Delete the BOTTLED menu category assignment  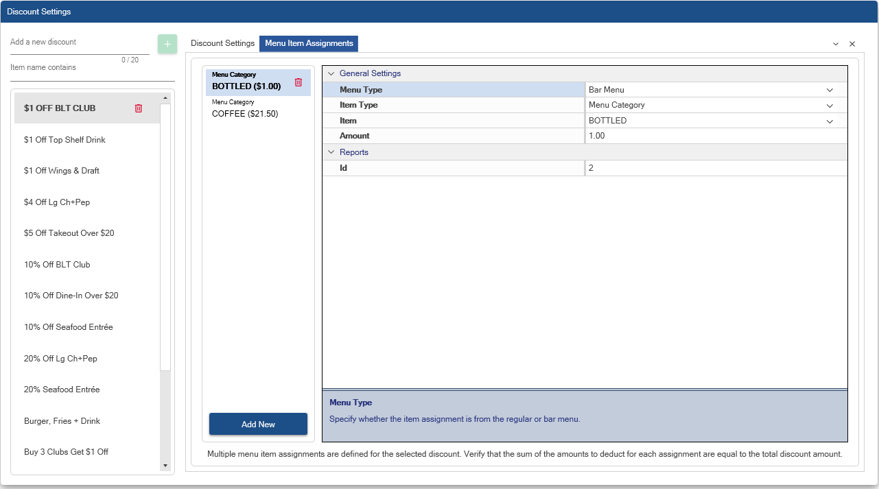(x=298, y=82)
